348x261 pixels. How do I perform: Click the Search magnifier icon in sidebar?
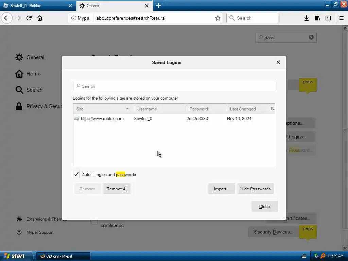19,90
